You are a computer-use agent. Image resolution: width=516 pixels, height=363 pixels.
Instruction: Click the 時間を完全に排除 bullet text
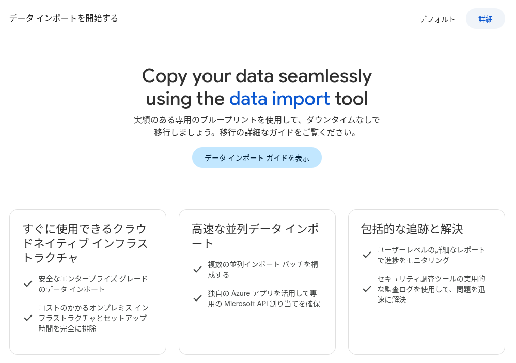click(x=67, y=328)
